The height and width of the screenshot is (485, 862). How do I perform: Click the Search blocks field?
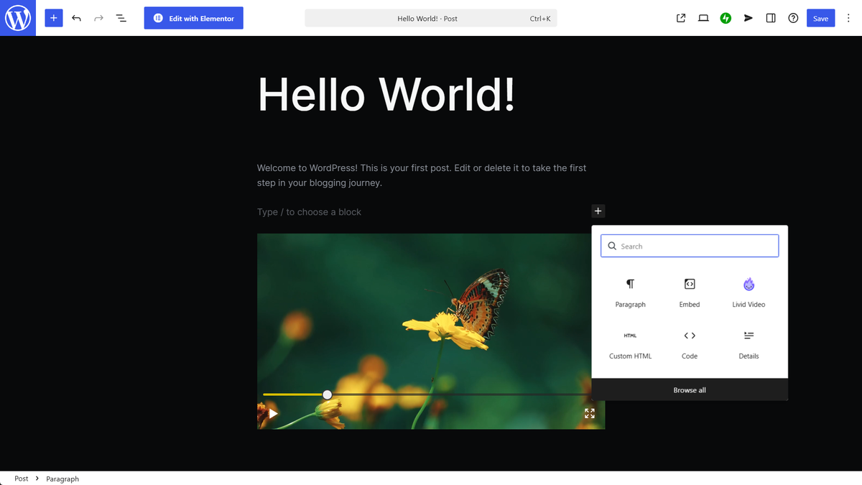coord(690,246)
